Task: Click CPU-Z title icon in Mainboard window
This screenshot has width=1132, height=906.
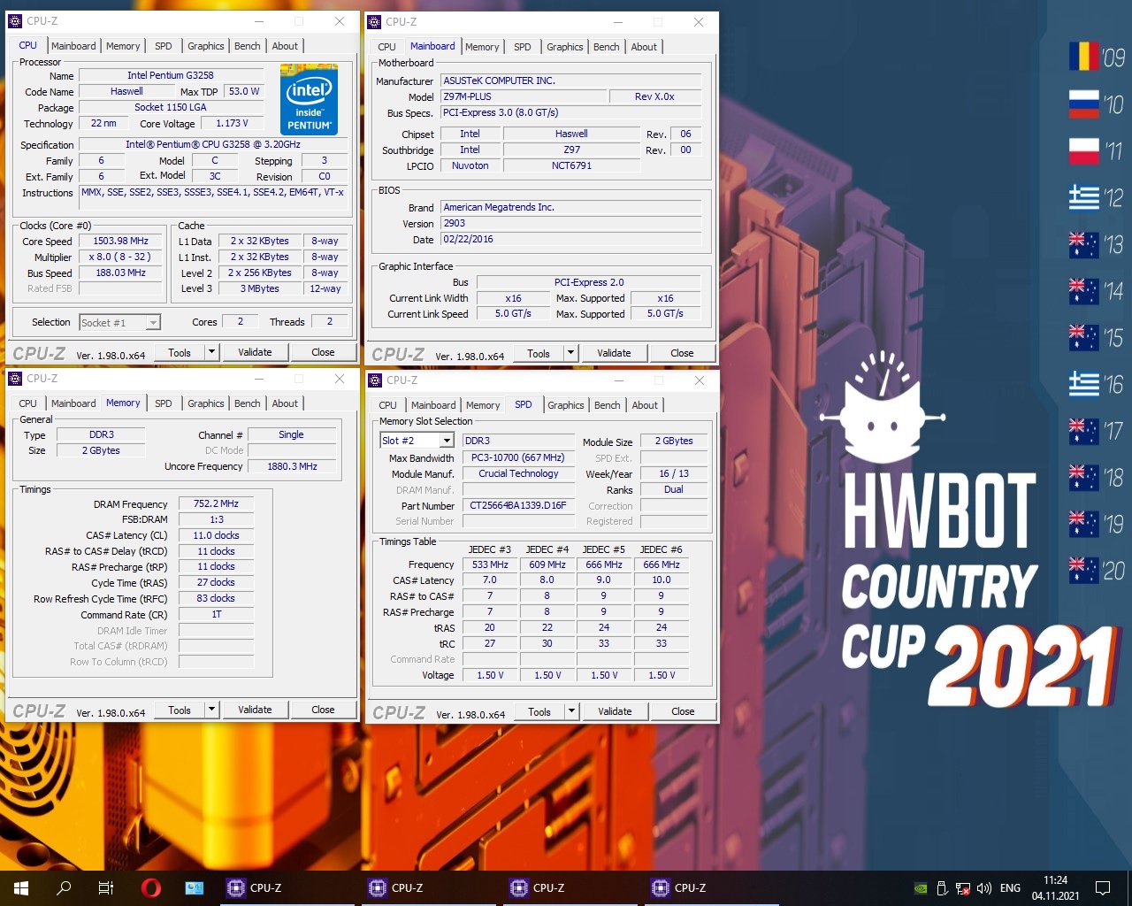Action: coord(374,22)
